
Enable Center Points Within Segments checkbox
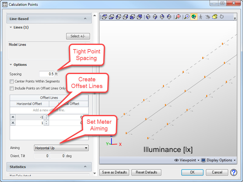tap(12, 81)
